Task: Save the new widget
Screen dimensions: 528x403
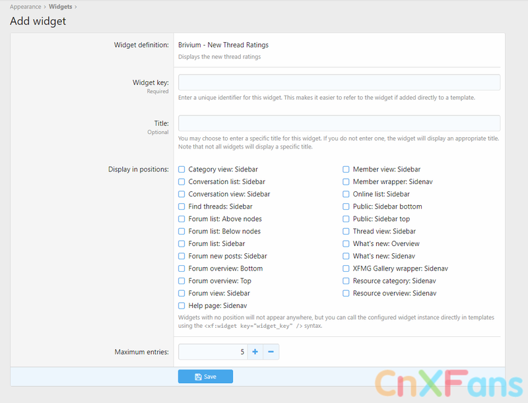Action: pos(205,377)
